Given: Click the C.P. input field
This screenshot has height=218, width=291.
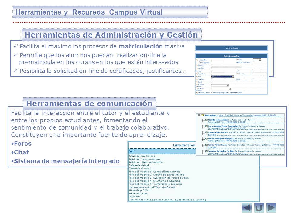Looking at the screenshot, I should 257,71.
